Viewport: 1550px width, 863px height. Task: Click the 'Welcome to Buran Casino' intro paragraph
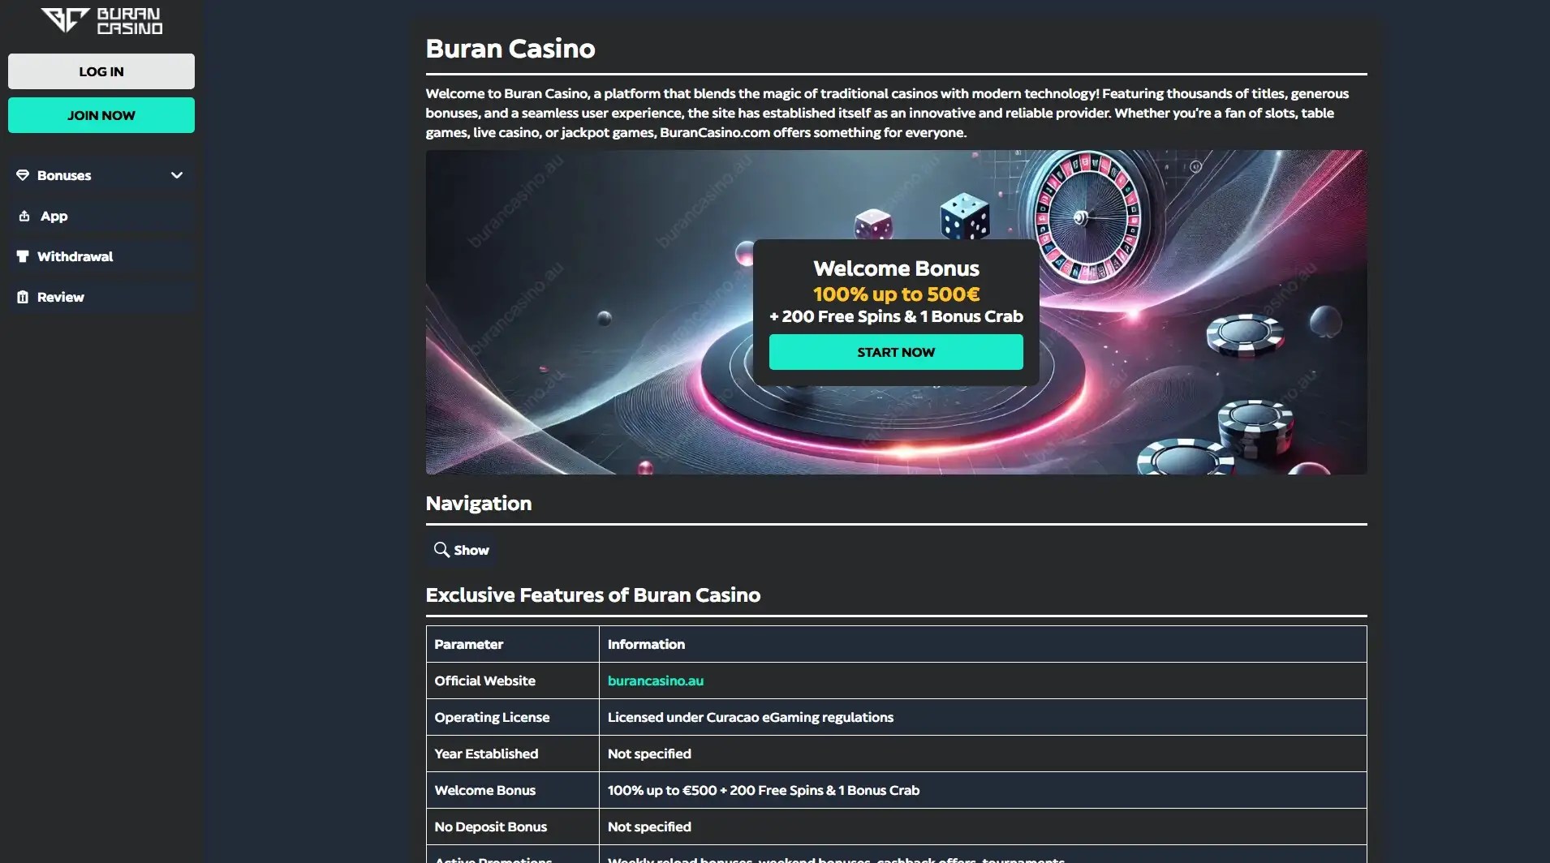coord(888,113)
